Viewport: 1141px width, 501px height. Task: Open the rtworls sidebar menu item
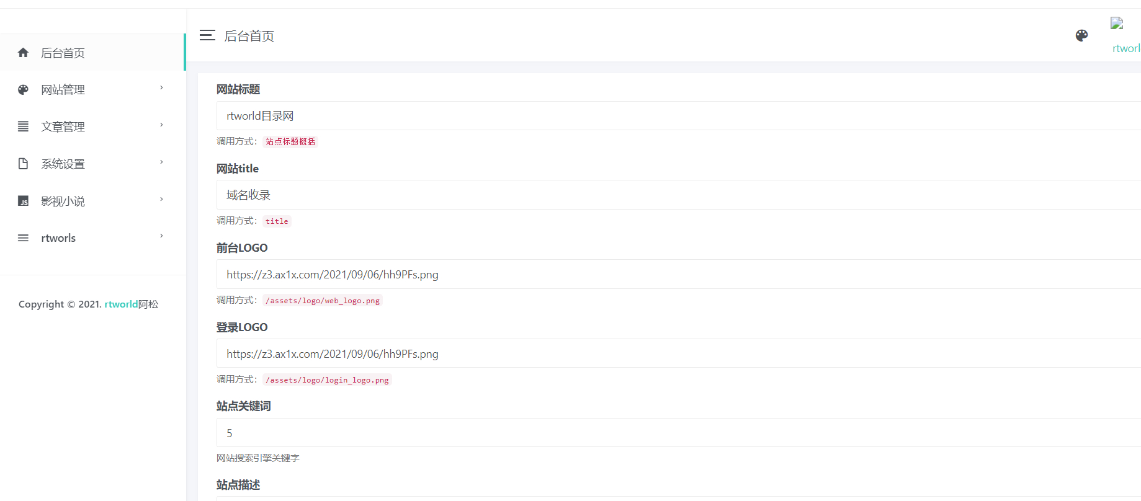(x=93, y=238)
